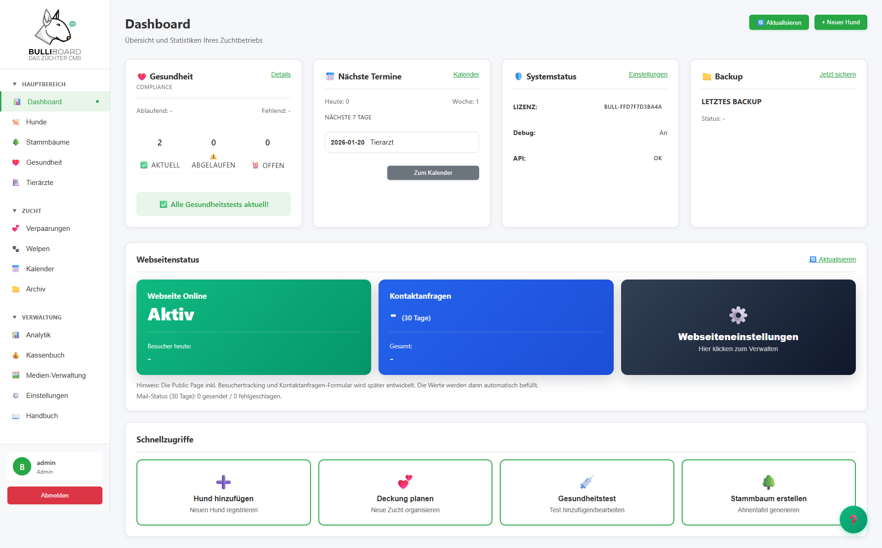
Task: Follow the Jetzt sichern backup link
Action: tap(837, 74)
